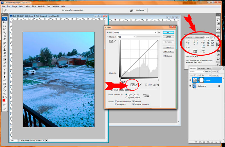Toggle the Intersection Line checkbox
The height and width of the screenshot is (147, 225).
[133, 104]
